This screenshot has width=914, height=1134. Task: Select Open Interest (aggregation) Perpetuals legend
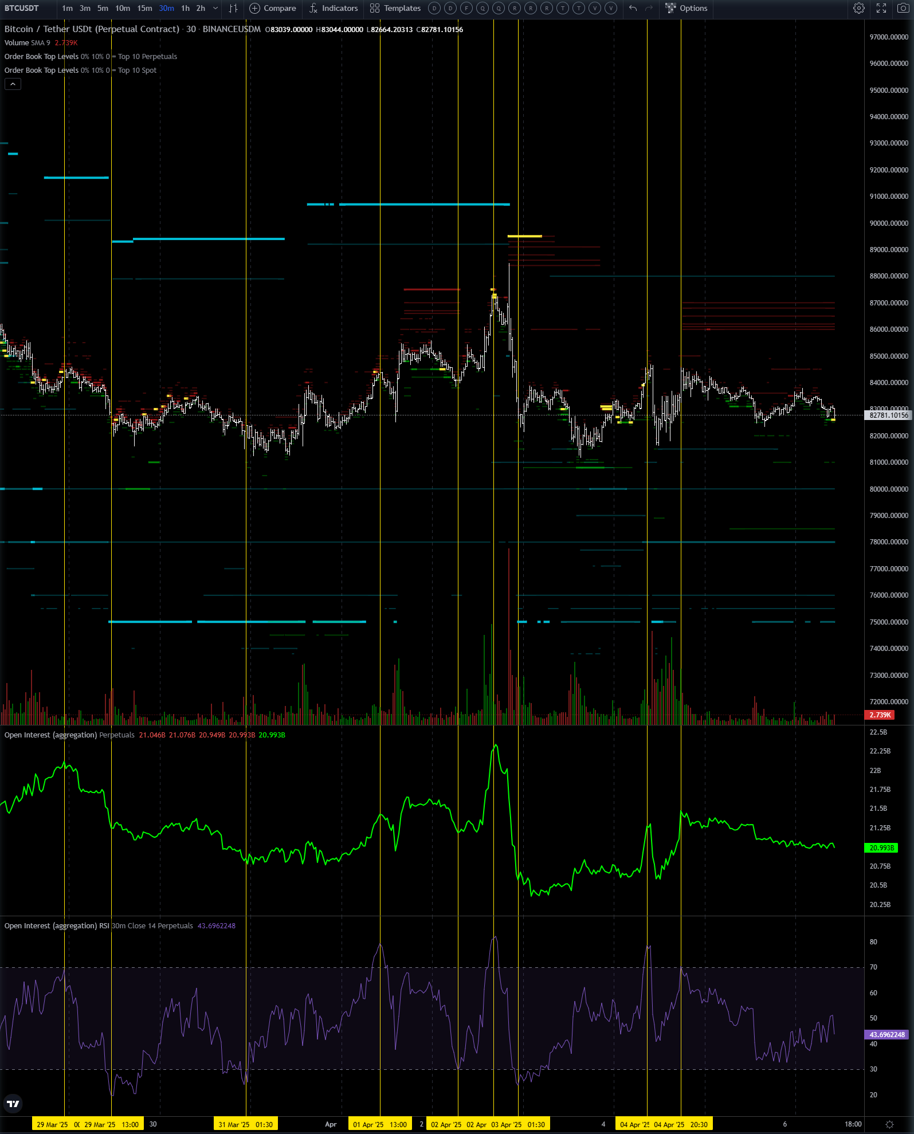click(x=69, y=735)
